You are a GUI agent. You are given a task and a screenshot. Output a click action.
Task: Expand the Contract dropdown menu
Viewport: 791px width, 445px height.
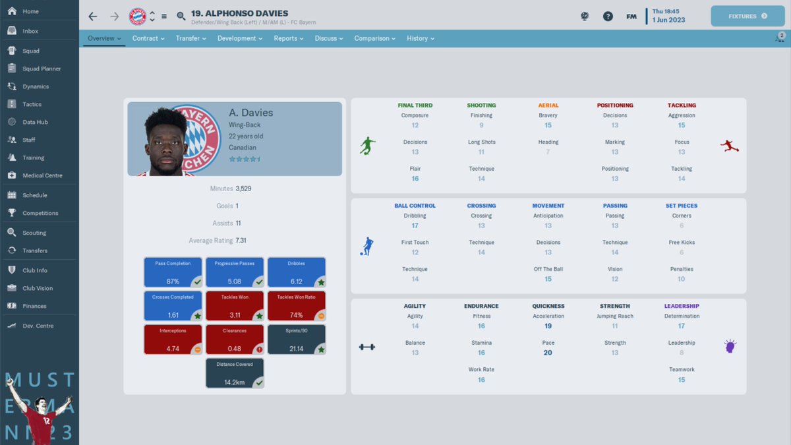(x=148, y=38)
